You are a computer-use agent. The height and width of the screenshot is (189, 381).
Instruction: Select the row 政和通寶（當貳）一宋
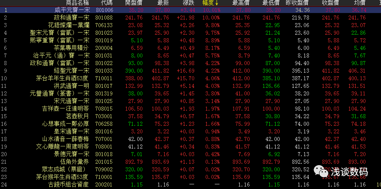(x=190, y=63)
